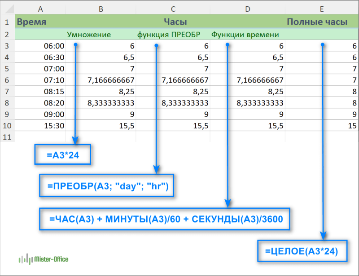Viewport: 359px width, 276px height.
Task: Select row 4 header
Action: click(8, 57)
